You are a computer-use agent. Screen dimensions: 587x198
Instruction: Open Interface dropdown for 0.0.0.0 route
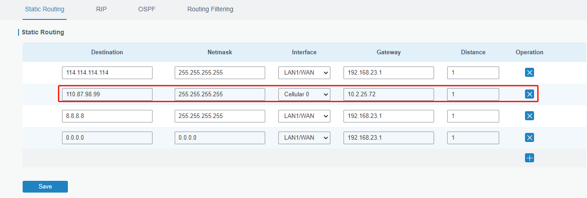coord(304,137)
